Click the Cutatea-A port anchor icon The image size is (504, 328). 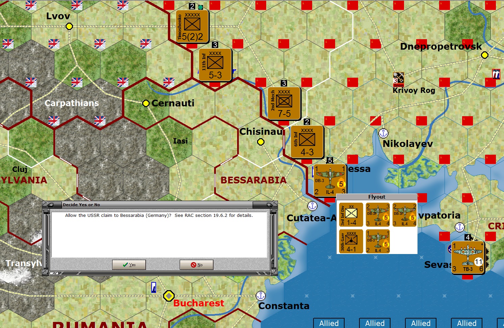click(x=312, y=206)
